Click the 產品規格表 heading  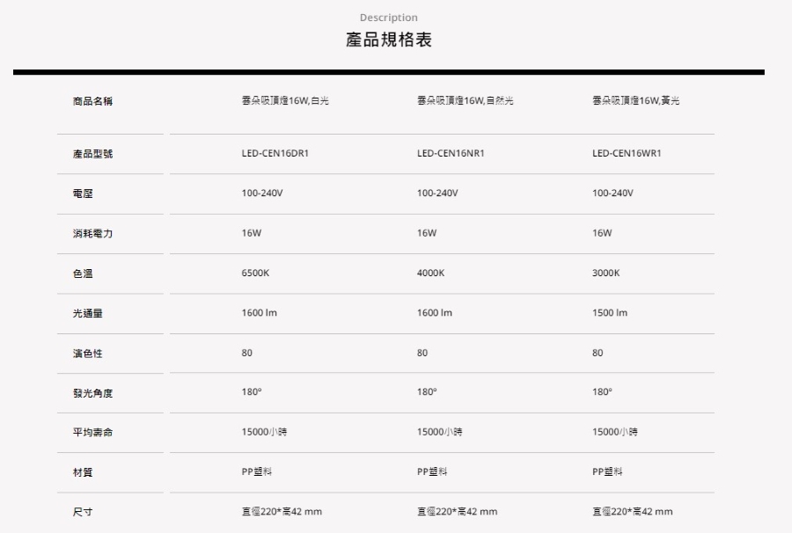tap(388, 41)
